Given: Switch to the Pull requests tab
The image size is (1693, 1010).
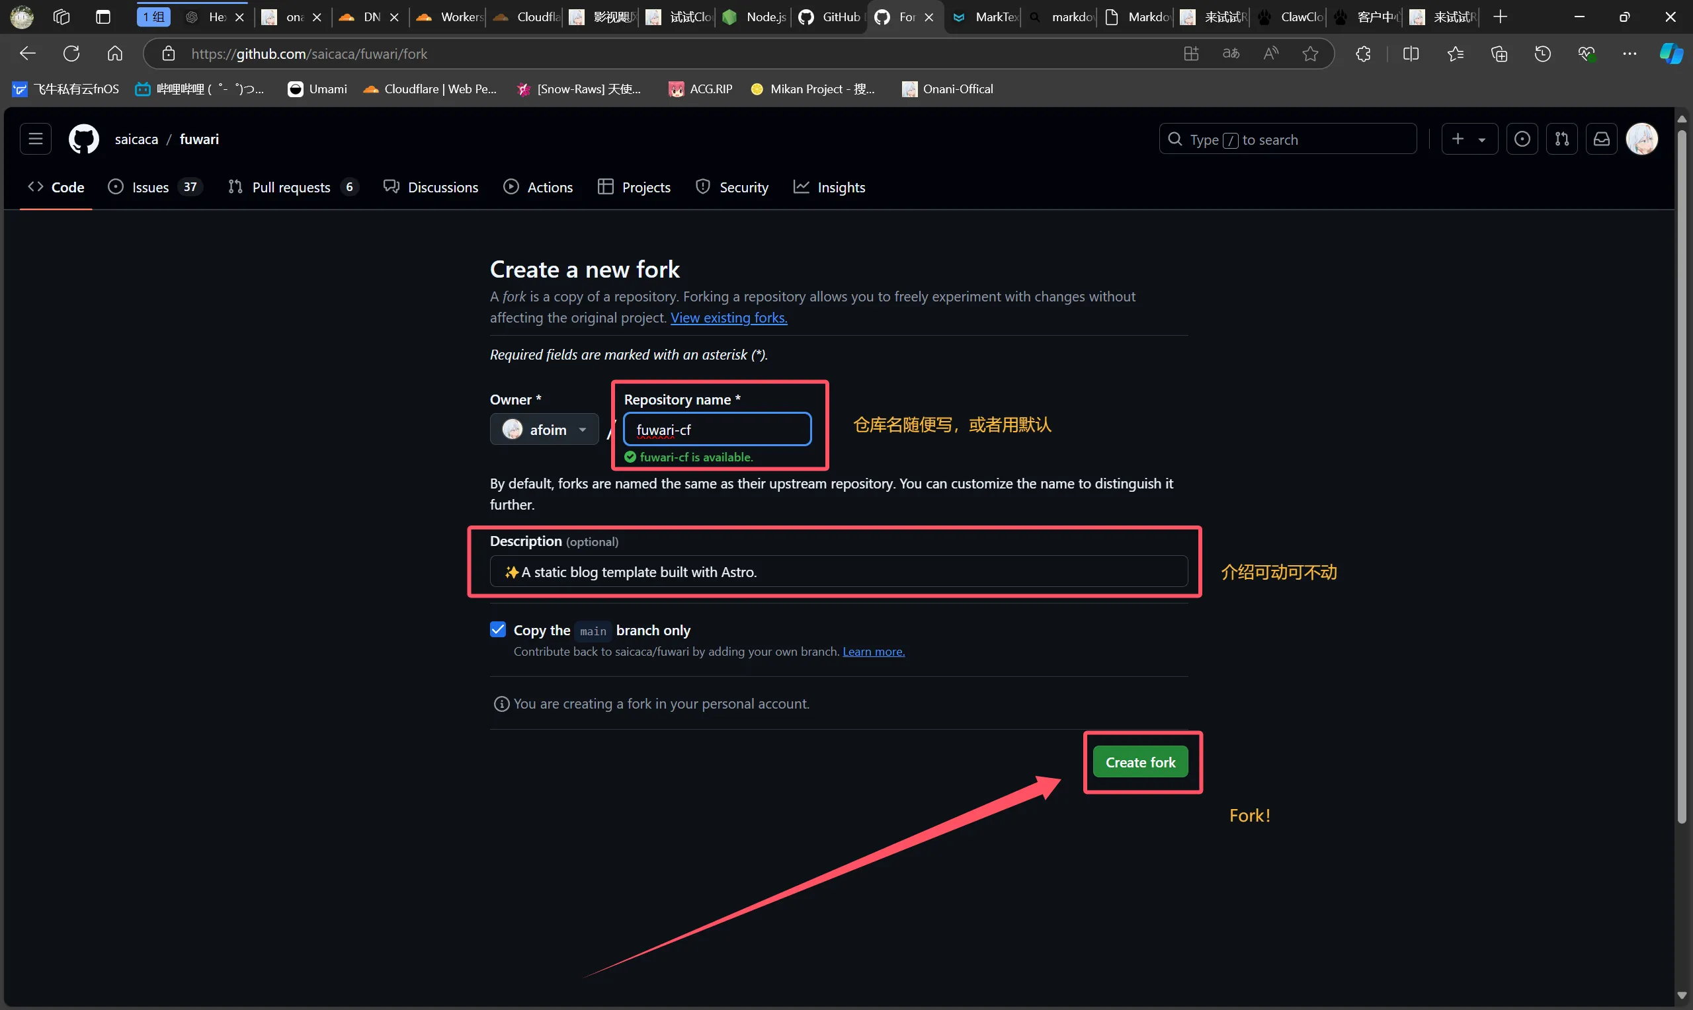Looking at the screenshot, I should click(292, 187).
